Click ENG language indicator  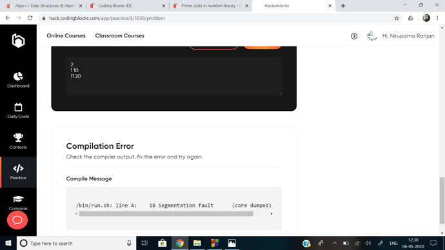click(393, 243)
